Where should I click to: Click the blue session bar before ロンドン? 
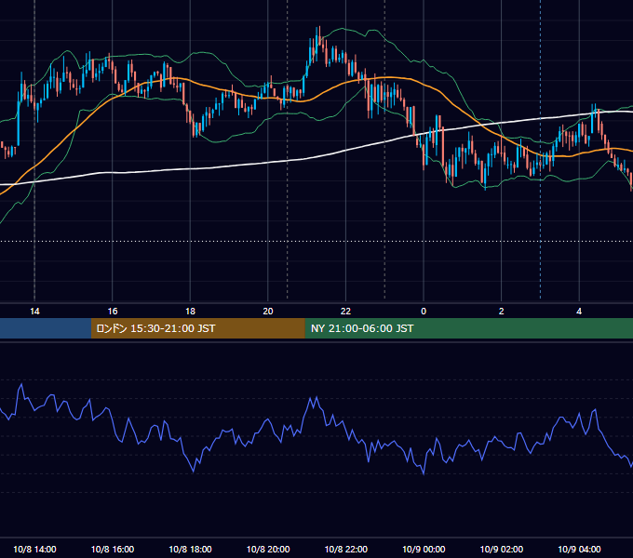tap(46, 328)
